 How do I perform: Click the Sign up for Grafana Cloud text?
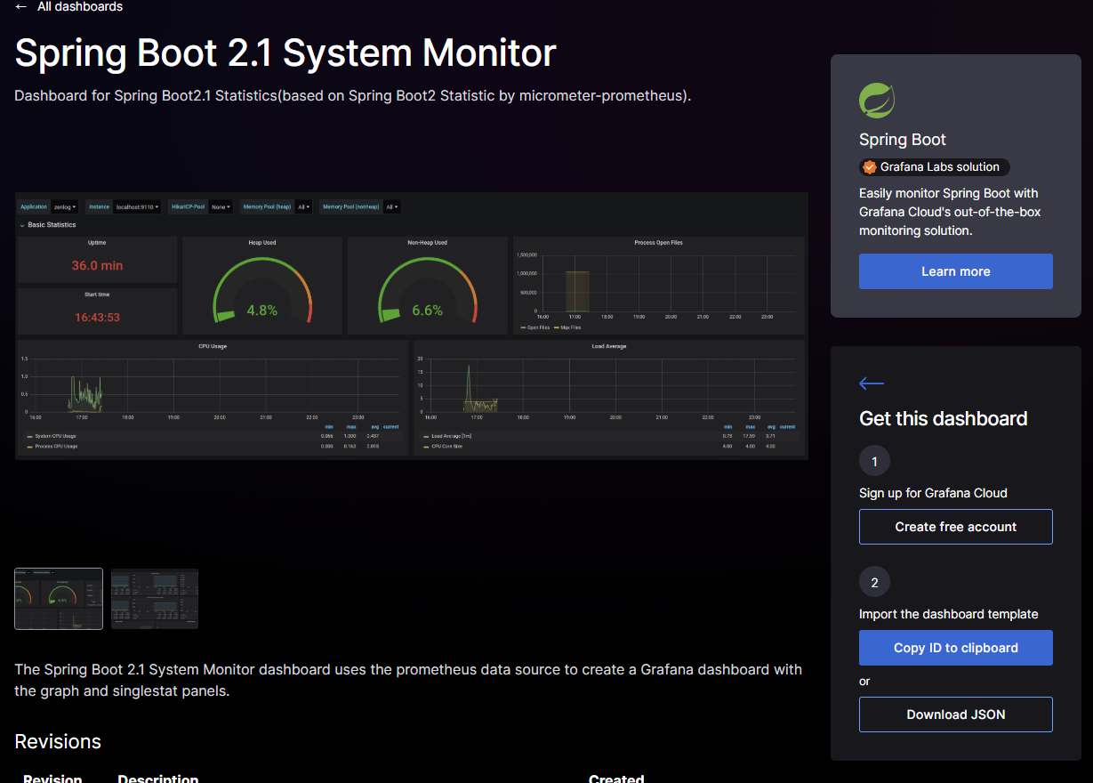click(x=933, y=493)
